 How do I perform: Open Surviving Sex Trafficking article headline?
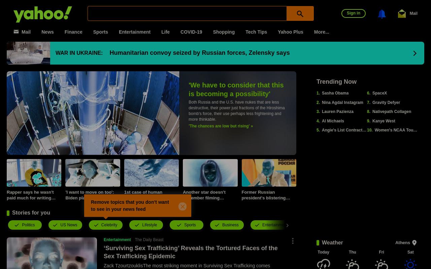[191, 252]
